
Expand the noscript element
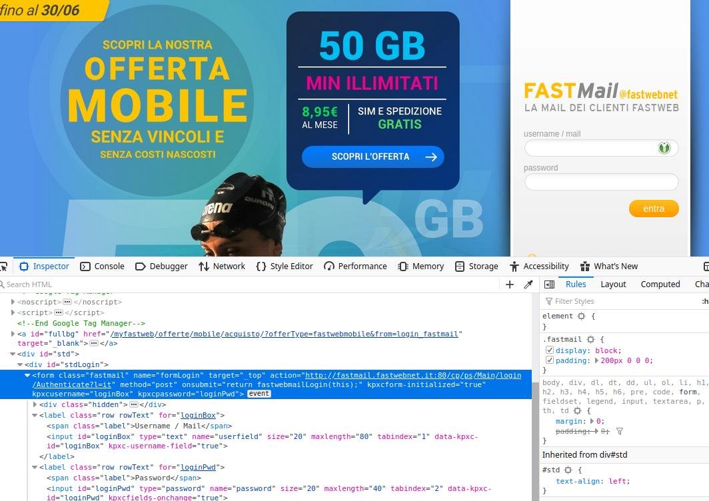[13, 302]
